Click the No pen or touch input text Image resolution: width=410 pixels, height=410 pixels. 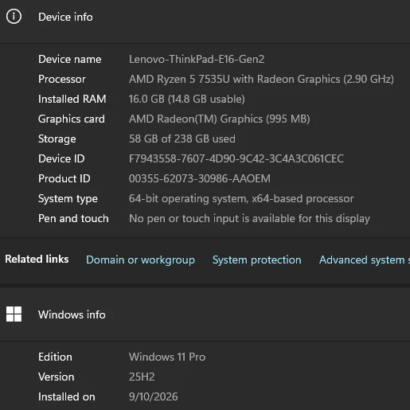tap(249, 219)
